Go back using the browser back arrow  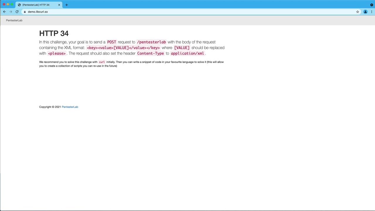[x=4, y=12]
